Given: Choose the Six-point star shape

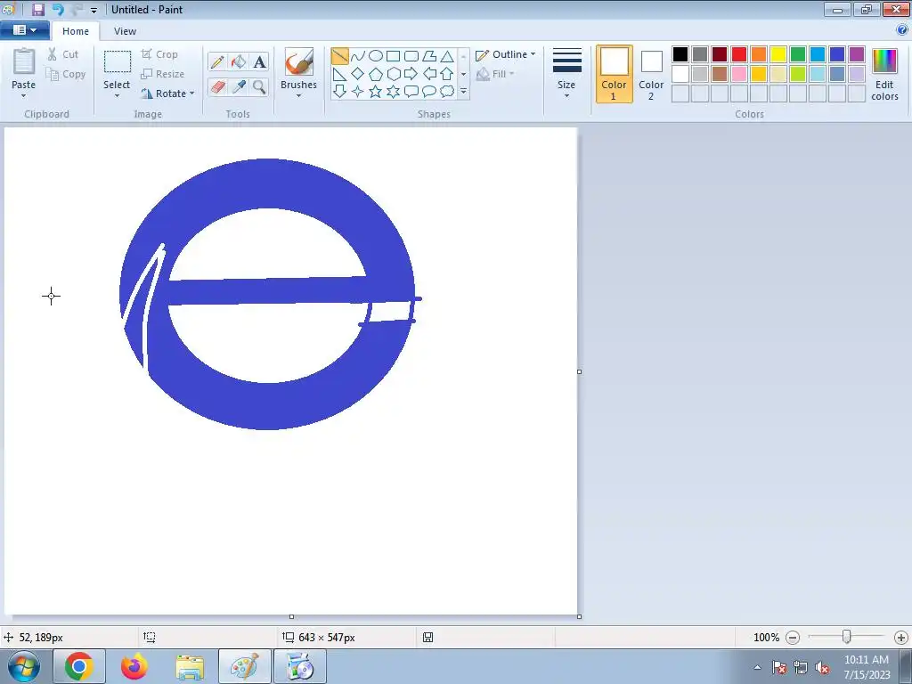Looking at the screenshot, I should click(393, 92).
